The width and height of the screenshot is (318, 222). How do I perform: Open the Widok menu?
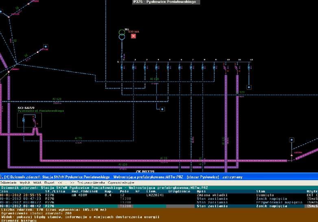point(37,183)
